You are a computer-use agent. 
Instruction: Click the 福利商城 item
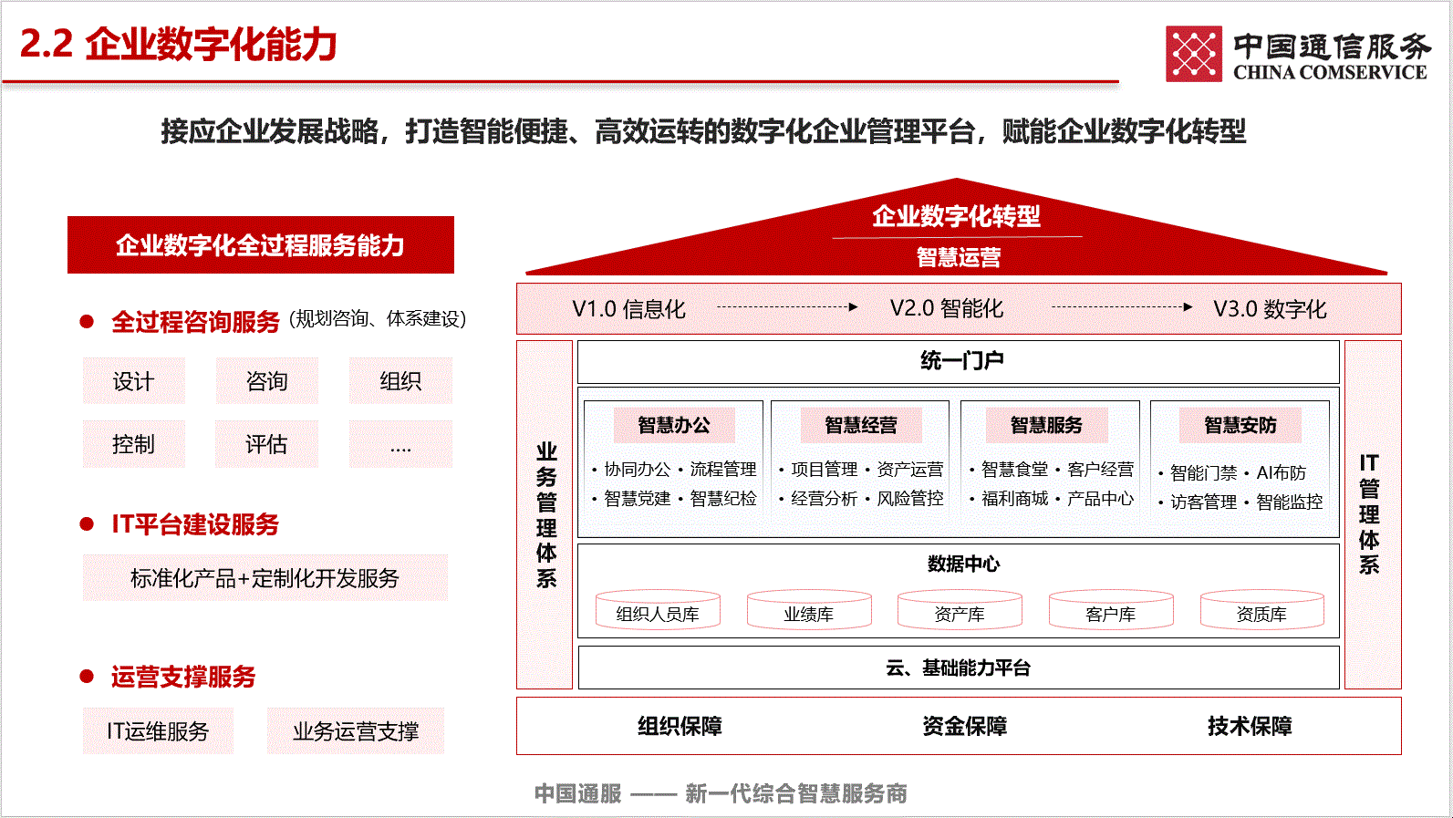click(x=1015, y=498)
